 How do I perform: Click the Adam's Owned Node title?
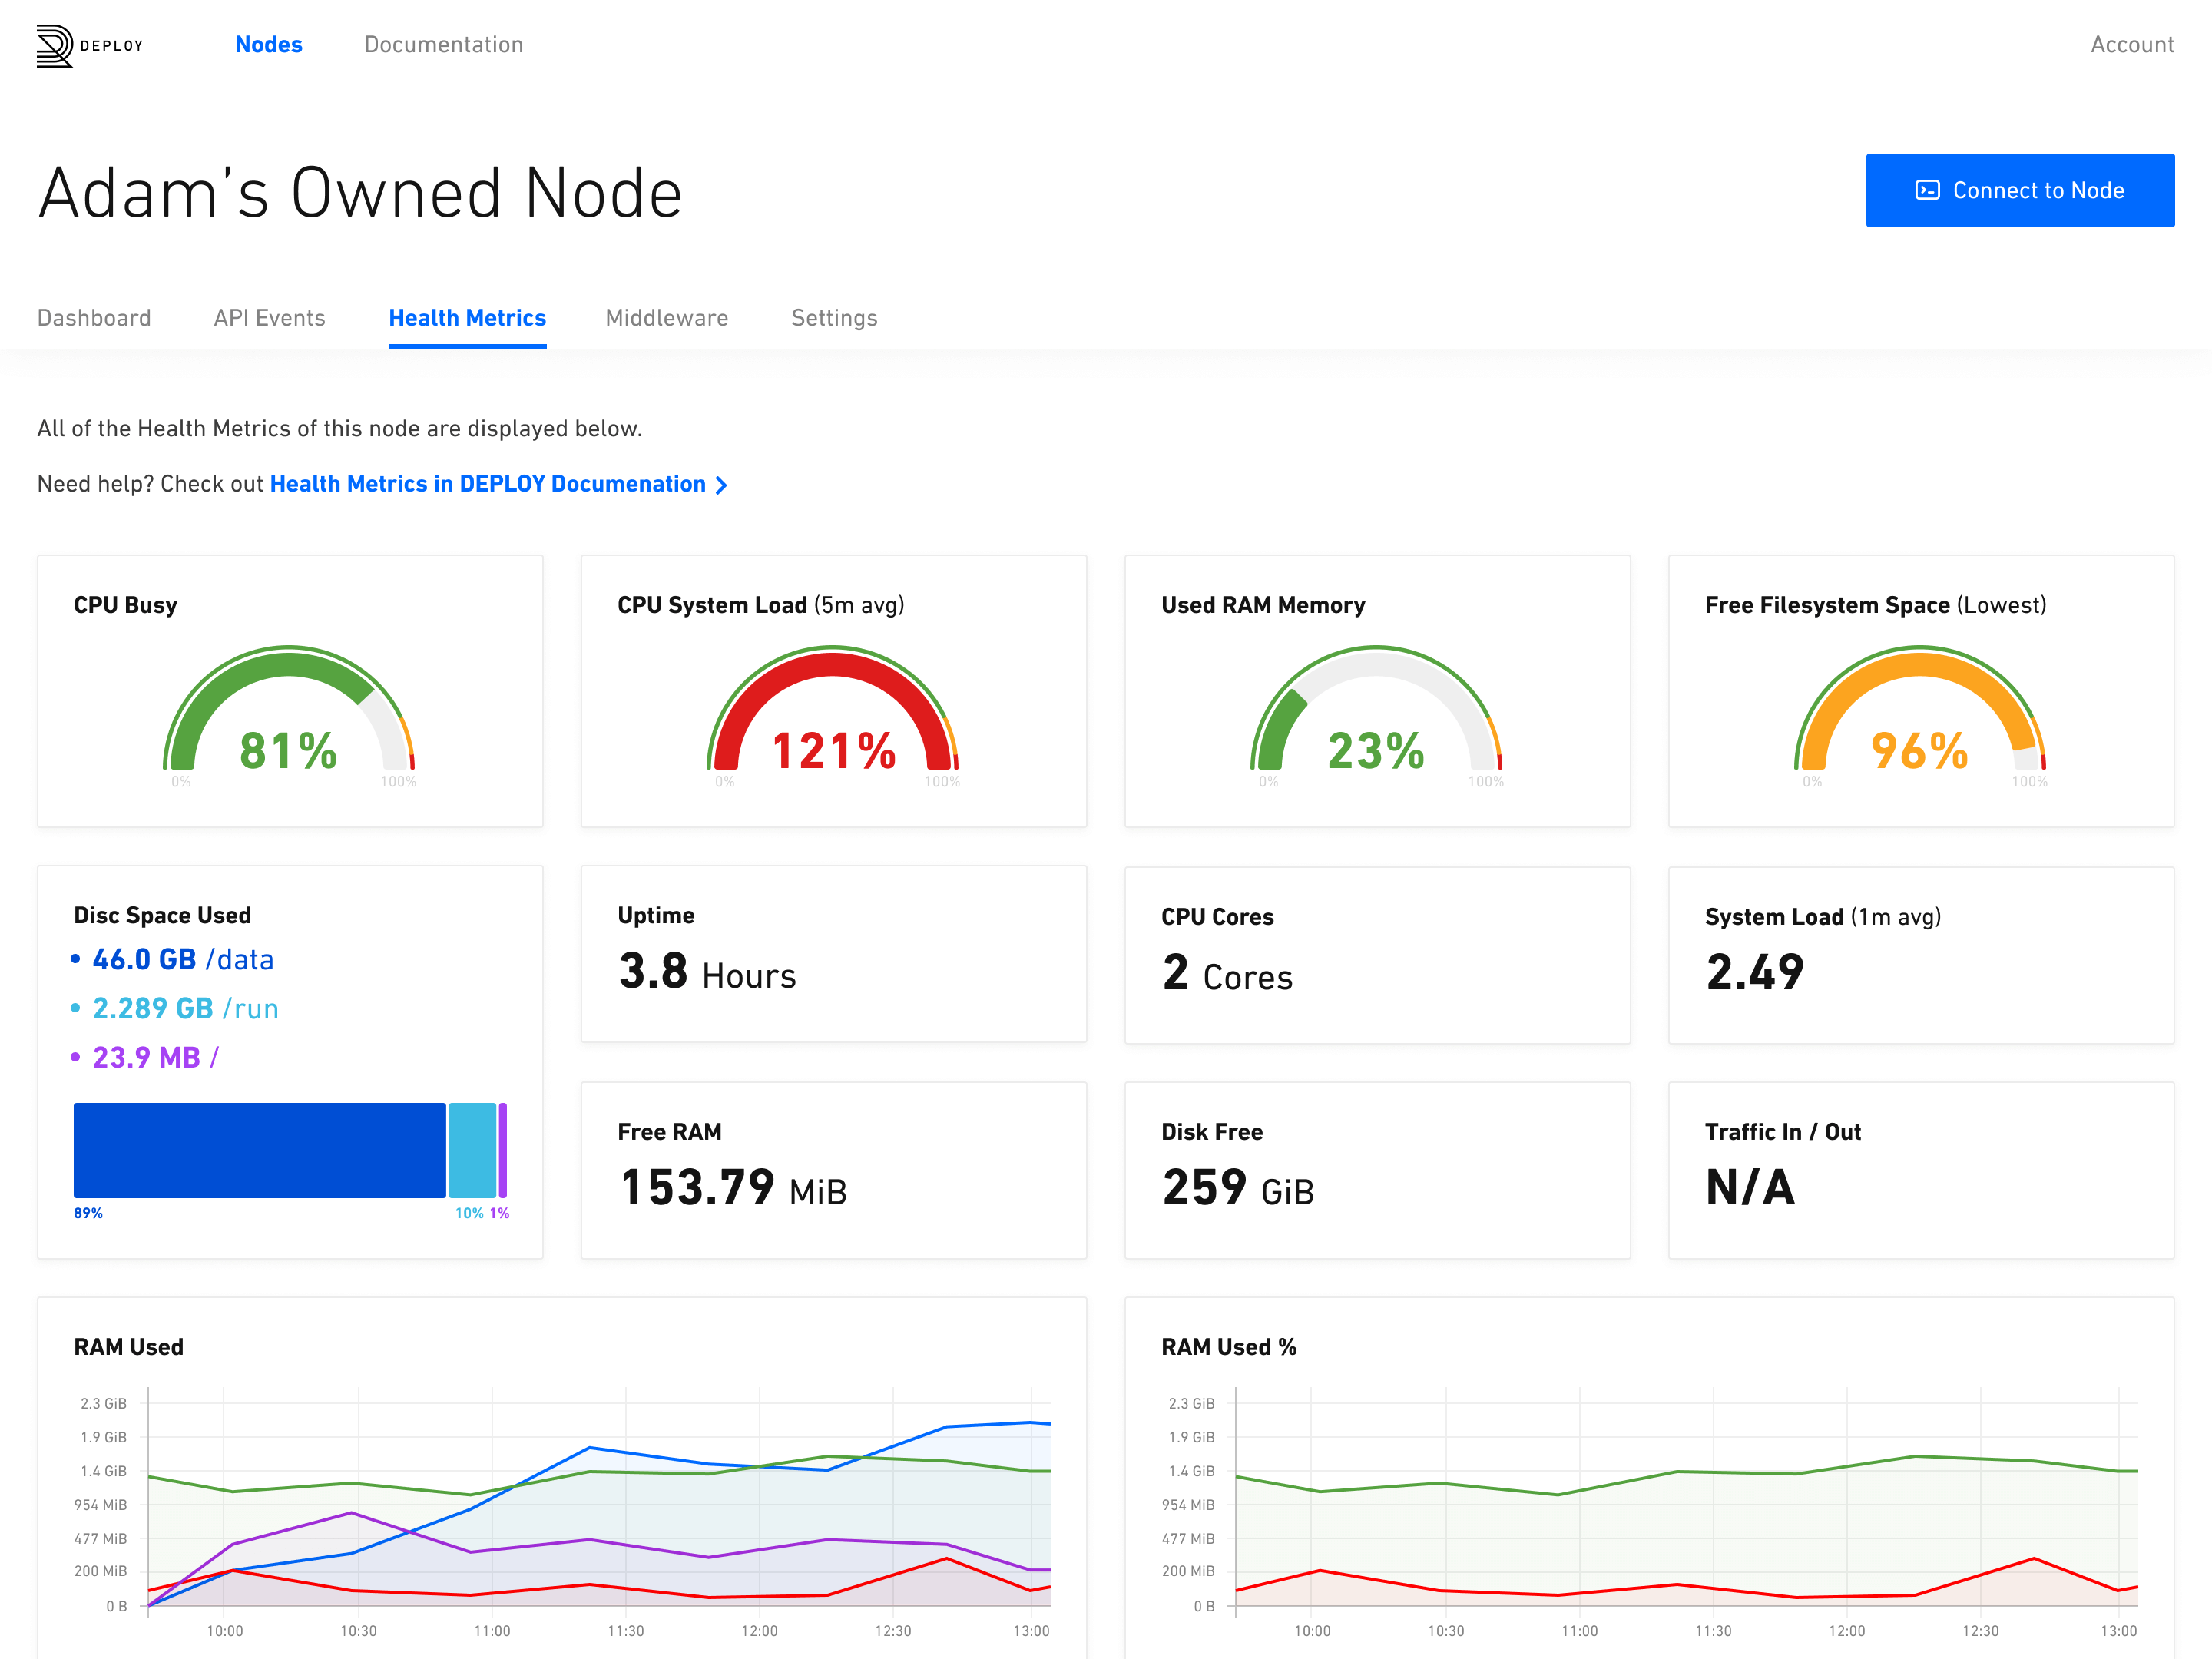click(x=360, y=192)
